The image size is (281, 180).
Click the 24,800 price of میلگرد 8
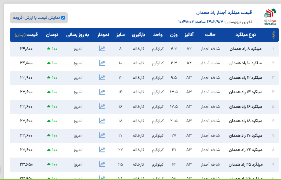point(26,49)
